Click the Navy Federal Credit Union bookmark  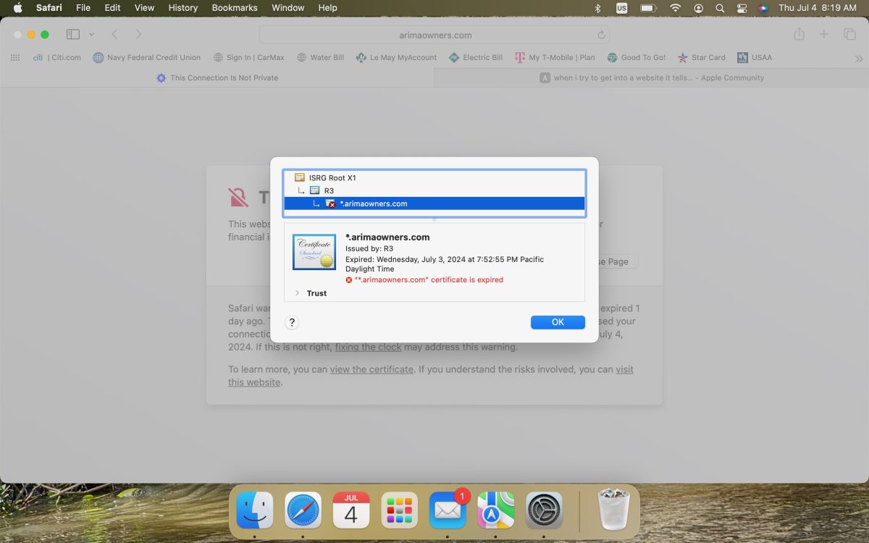click(147, 58)
